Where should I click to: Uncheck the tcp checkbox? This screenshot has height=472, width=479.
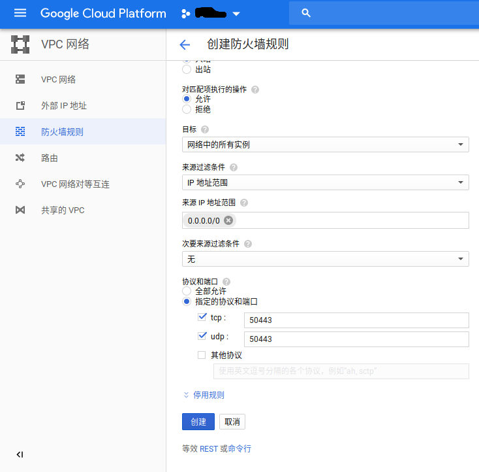pos(202,317)
